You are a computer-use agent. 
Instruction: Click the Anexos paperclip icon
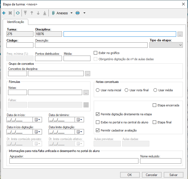[x=53, y=13]
